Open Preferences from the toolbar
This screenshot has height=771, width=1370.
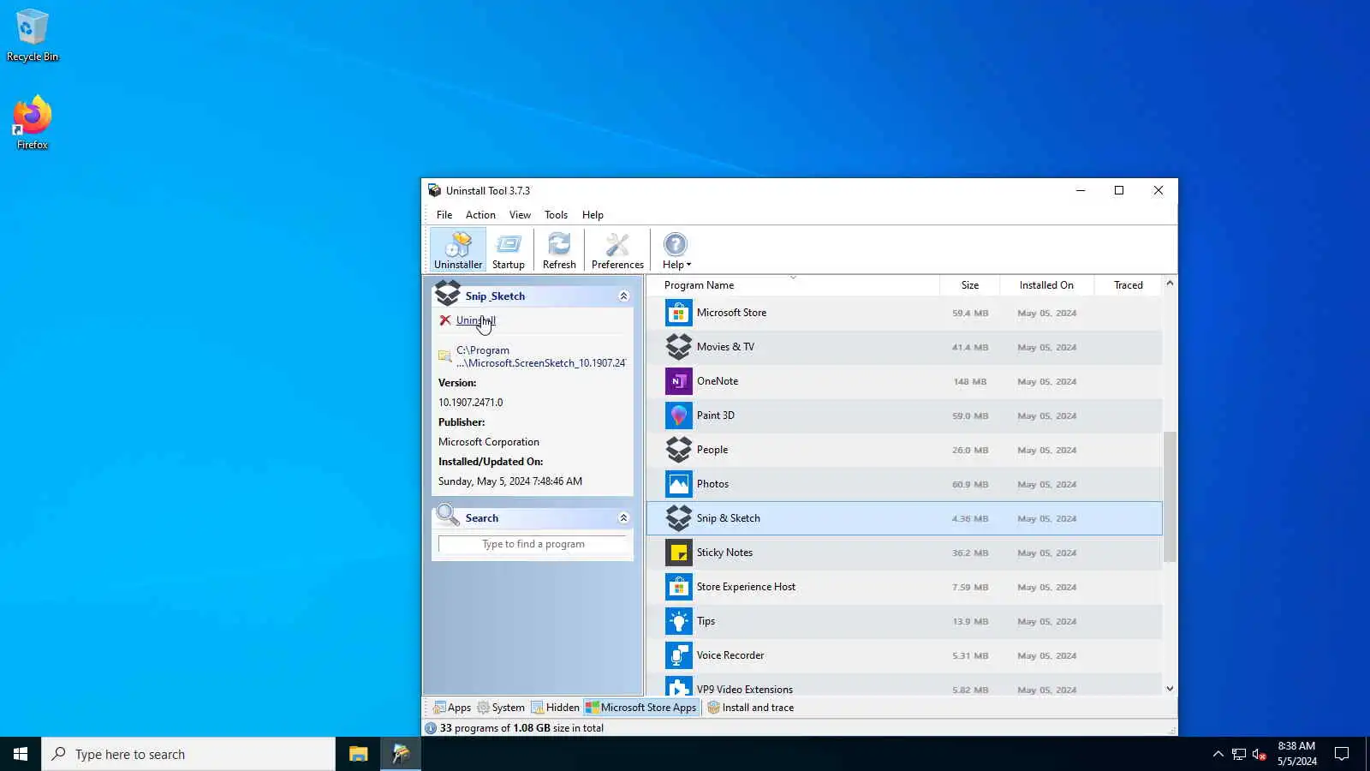(617, 250)
